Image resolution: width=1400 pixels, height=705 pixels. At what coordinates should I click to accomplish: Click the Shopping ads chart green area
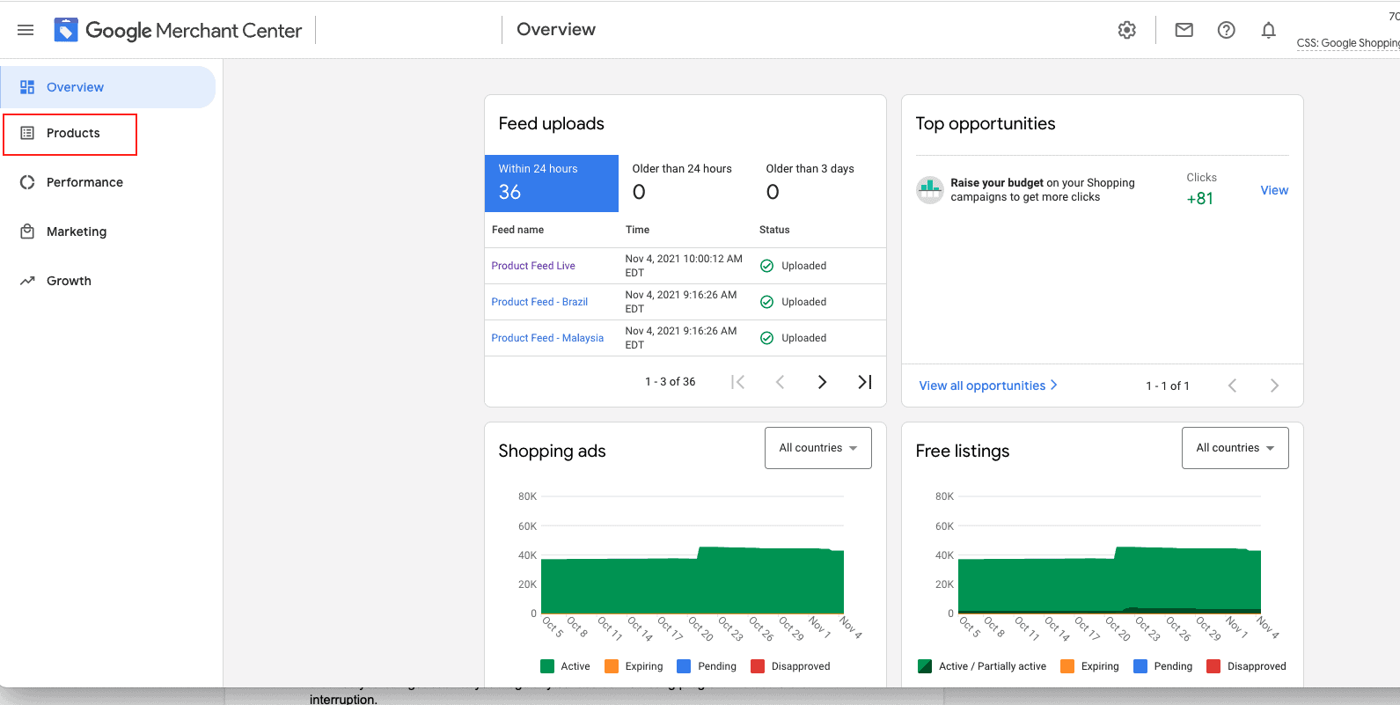693,583
